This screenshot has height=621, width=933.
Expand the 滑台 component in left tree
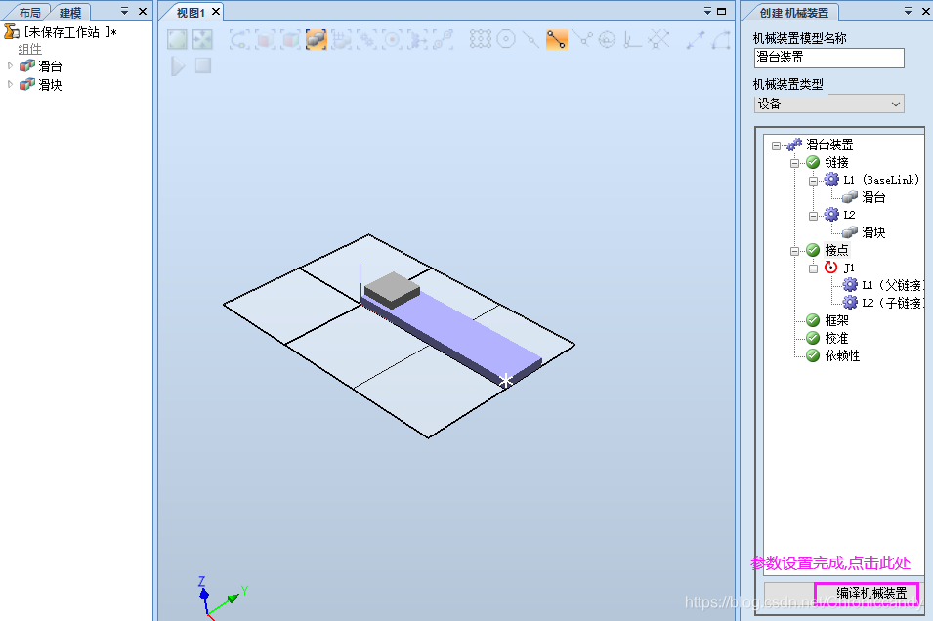point(10,66)
